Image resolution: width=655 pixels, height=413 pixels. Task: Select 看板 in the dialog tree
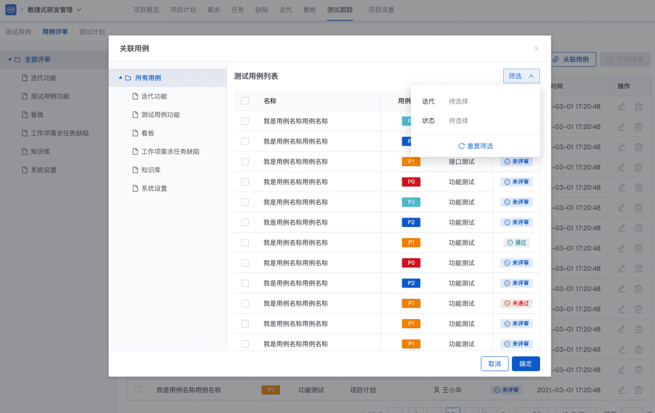[x=148, y=133]
